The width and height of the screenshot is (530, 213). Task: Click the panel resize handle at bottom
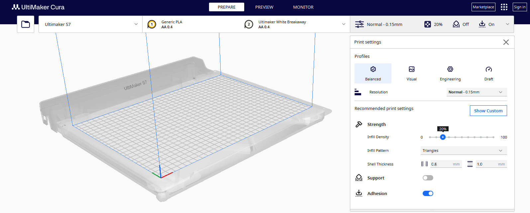(x=432, y=210)
